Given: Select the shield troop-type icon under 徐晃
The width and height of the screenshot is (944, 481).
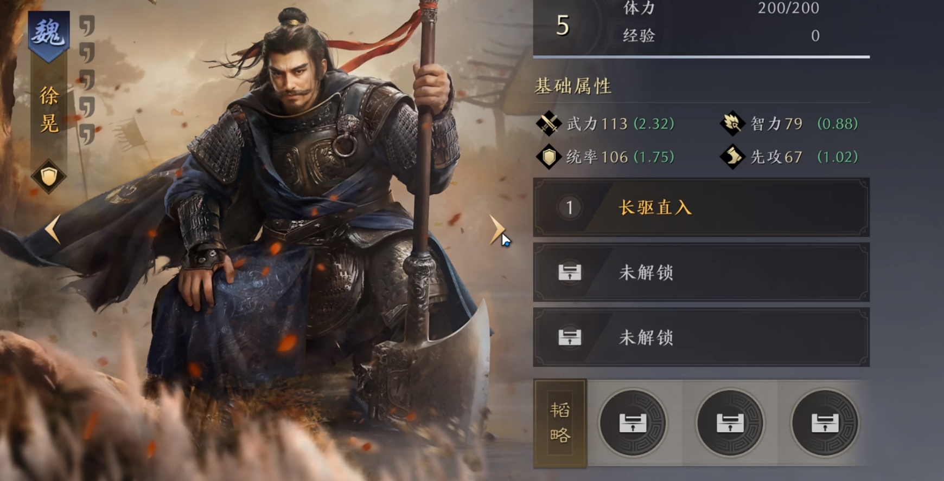Looking at the screenshot, I should (x=49, y=177).
